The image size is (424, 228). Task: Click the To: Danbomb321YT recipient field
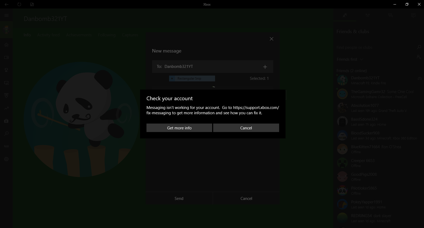click(212, 67)
